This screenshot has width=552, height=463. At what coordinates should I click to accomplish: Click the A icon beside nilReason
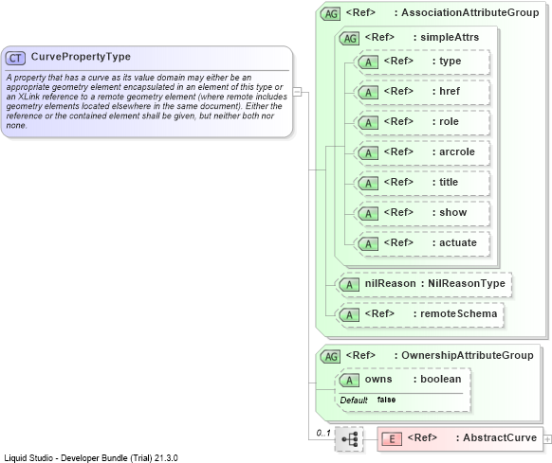pyautogui.click(x=349, y=284)
